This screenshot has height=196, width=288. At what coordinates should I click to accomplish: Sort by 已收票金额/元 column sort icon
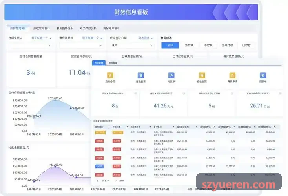tap(235, 127)
